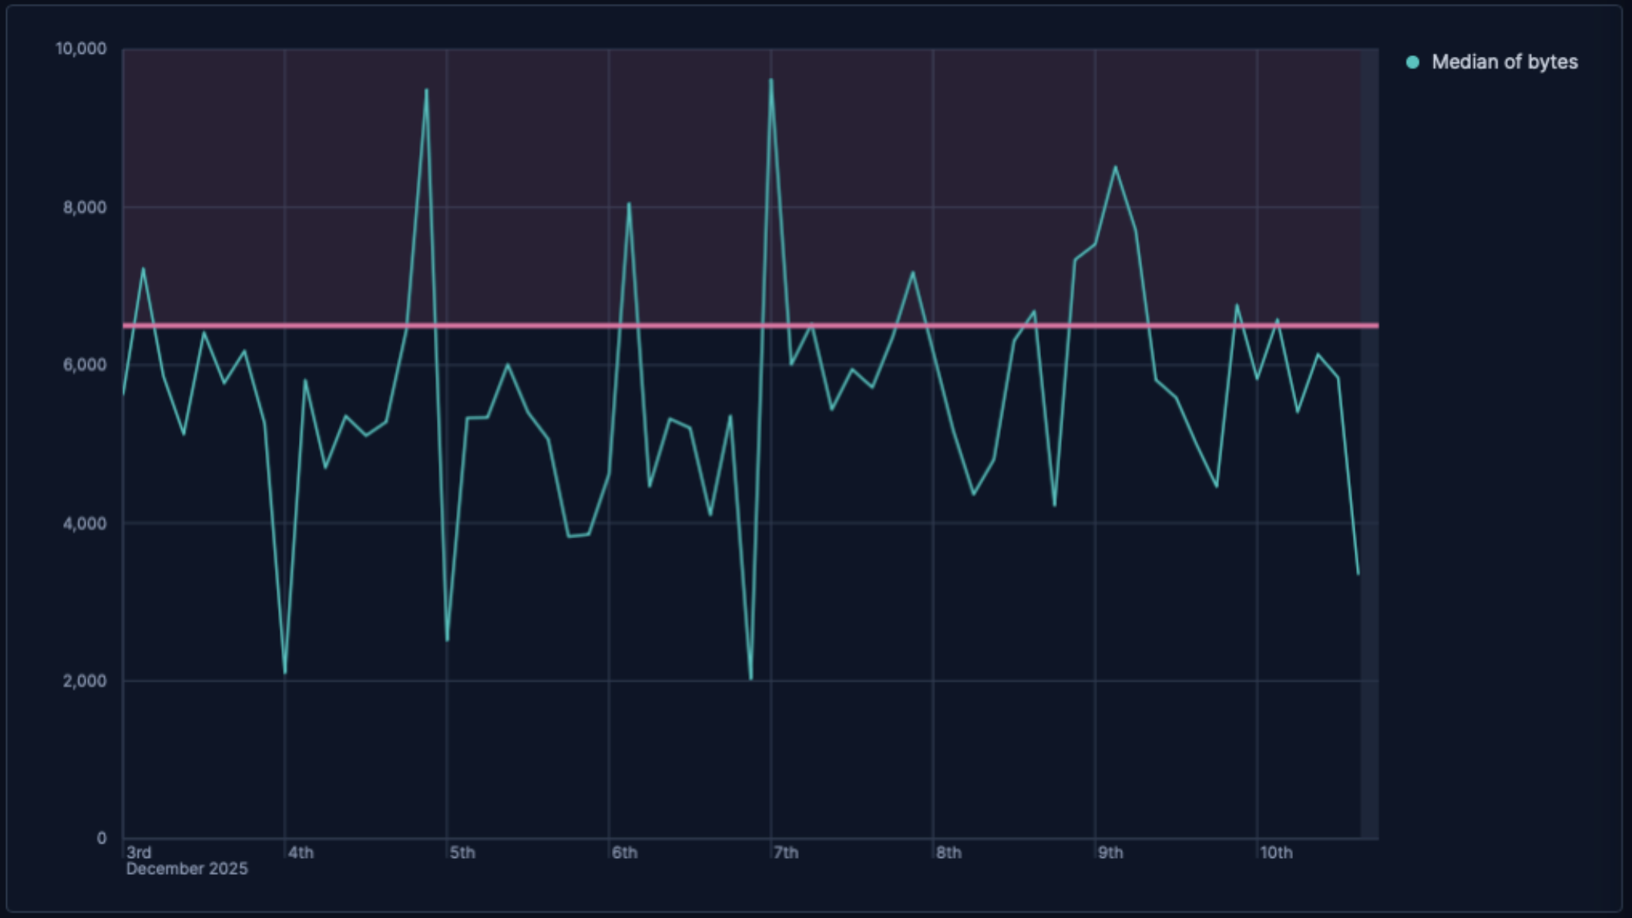Screen dimensions: 1632x918
Task: Select the 8,000 spike near December 6th
Action: [628, 203]
